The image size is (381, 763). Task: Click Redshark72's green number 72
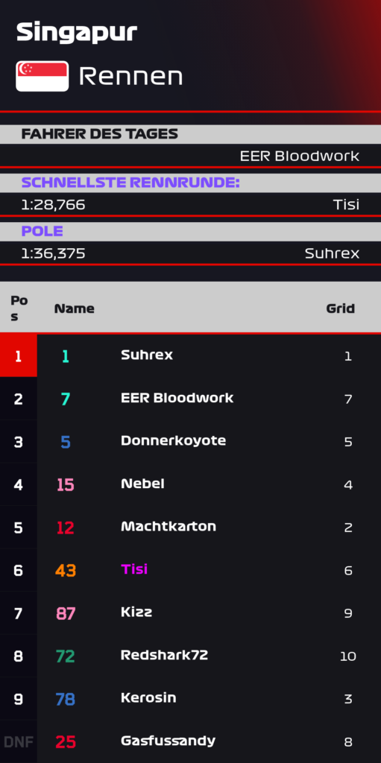click(66, 656)
